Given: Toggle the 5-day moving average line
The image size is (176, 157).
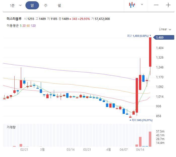Looking at the screenshot, I should (21, 26).
